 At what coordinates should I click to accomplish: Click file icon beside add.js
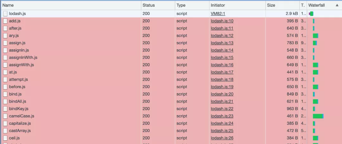5,21
